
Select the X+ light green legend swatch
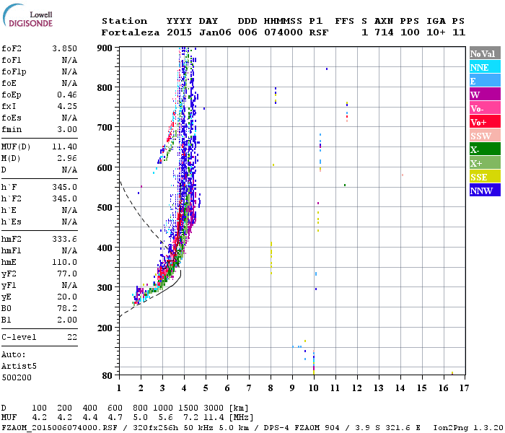pos(485,162)
